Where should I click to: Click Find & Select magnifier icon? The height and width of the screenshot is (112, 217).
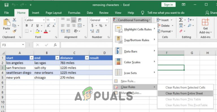point(190,25)
